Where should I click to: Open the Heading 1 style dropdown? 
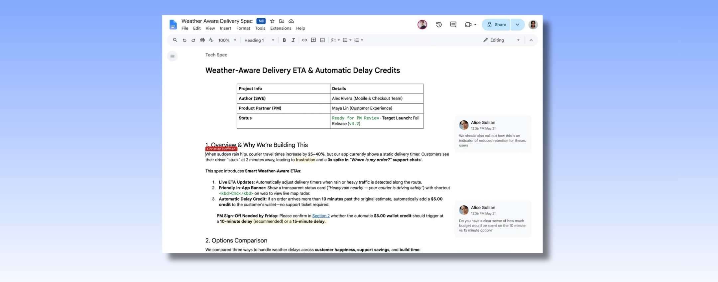pos(259,40)
